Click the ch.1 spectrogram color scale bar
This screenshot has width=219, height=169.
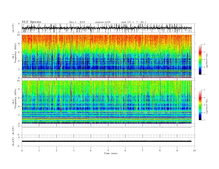(200, 59)
